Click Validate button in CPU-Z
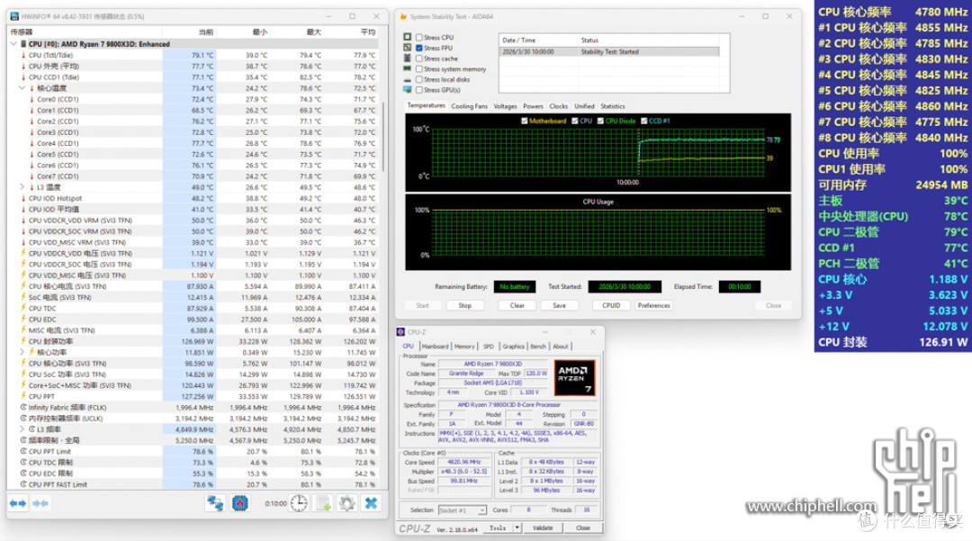 click(543, 528)
